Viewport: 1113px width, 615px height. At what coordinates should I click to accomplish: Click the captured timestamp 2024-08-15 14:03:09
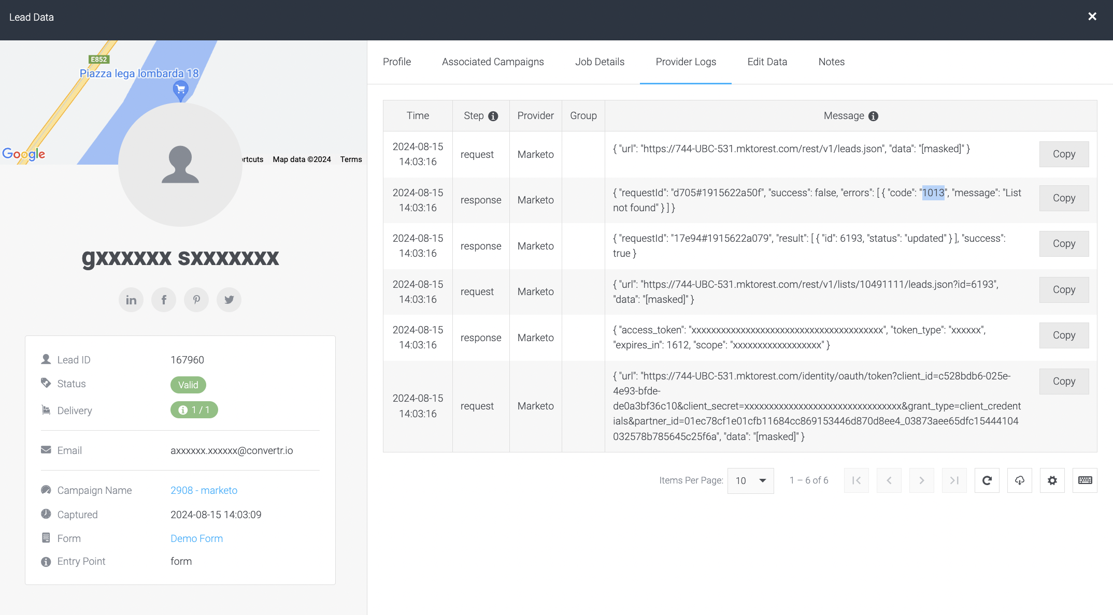tap(216, 515)
